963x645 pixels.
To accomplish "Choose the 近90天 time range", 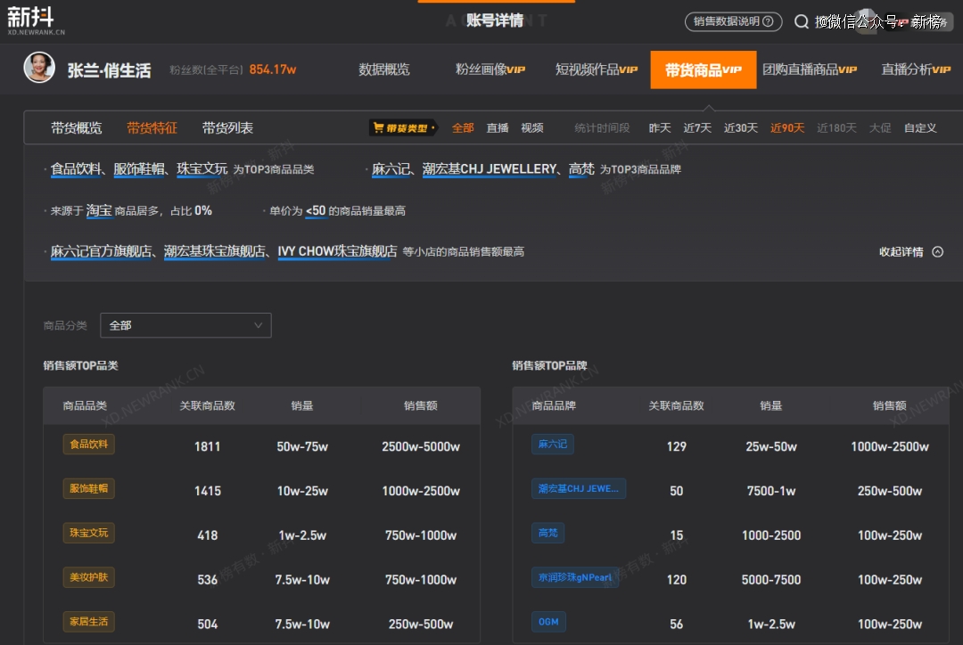I will click(787, 127).
